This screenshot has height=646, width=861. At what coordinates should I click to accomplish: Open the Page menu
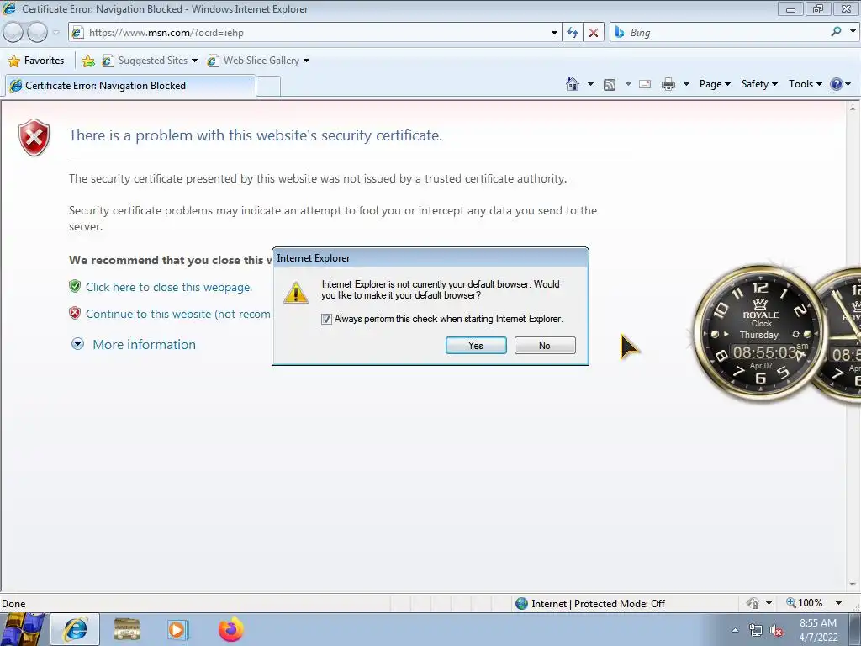coord(715,84)
